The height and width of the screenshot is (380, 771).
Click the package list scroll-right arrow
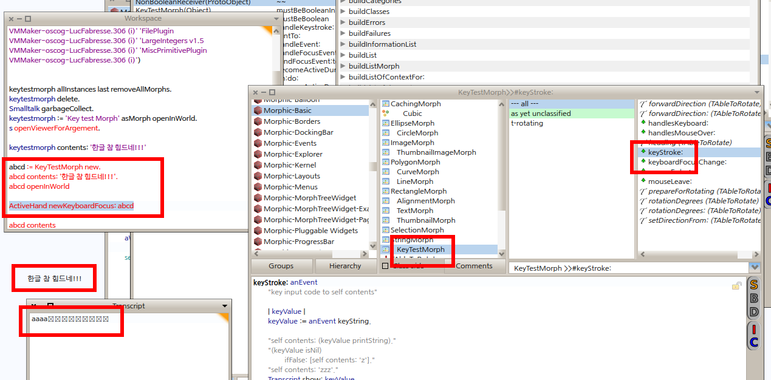coord(365,254)
